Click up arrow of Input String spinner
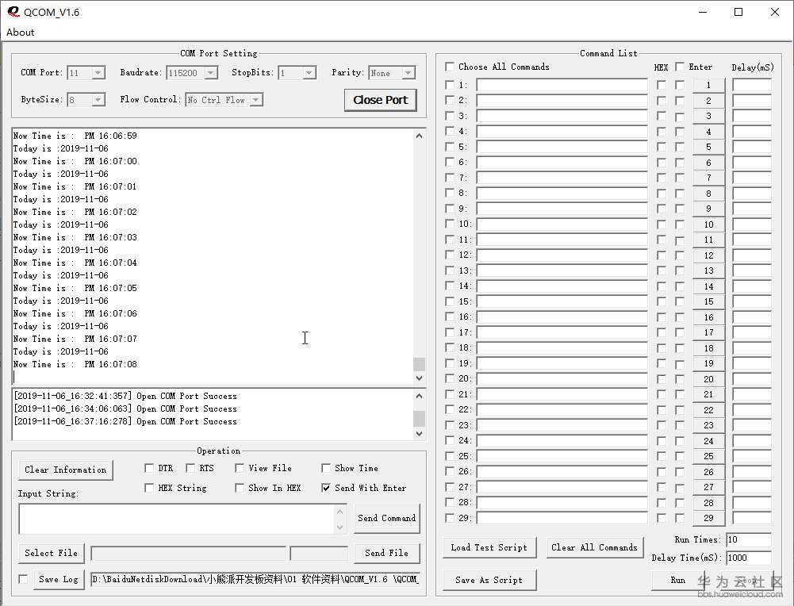794x606 pixels. (x=339, y=512)
